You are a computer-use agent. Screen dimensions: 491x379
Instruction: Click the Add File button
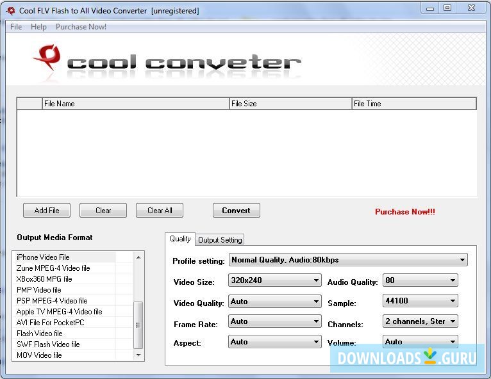(47, 211)
